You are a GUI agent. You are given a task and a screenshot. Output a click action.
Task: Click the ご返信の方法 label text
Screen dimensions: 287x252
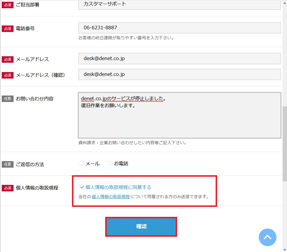[30, 164]
